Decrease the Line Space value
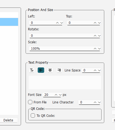115x130 pixels. click(99, 70)
